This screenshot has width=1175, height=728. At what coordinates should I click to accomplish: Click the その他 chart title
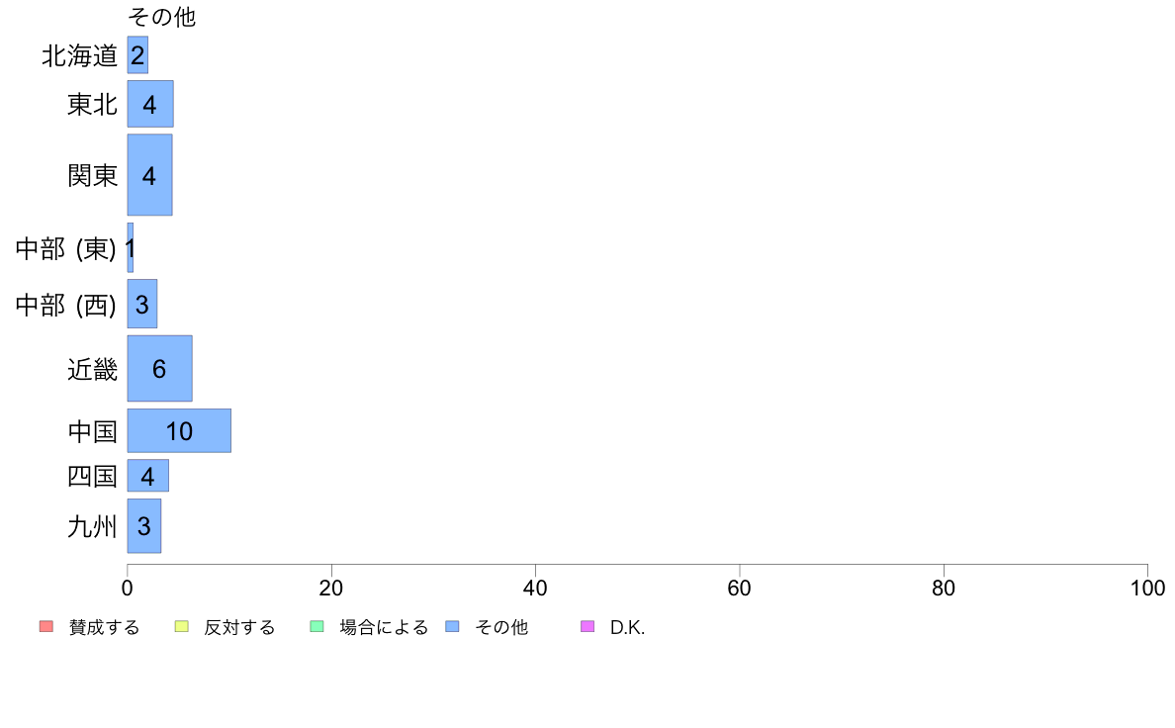(x=162, y=17)
